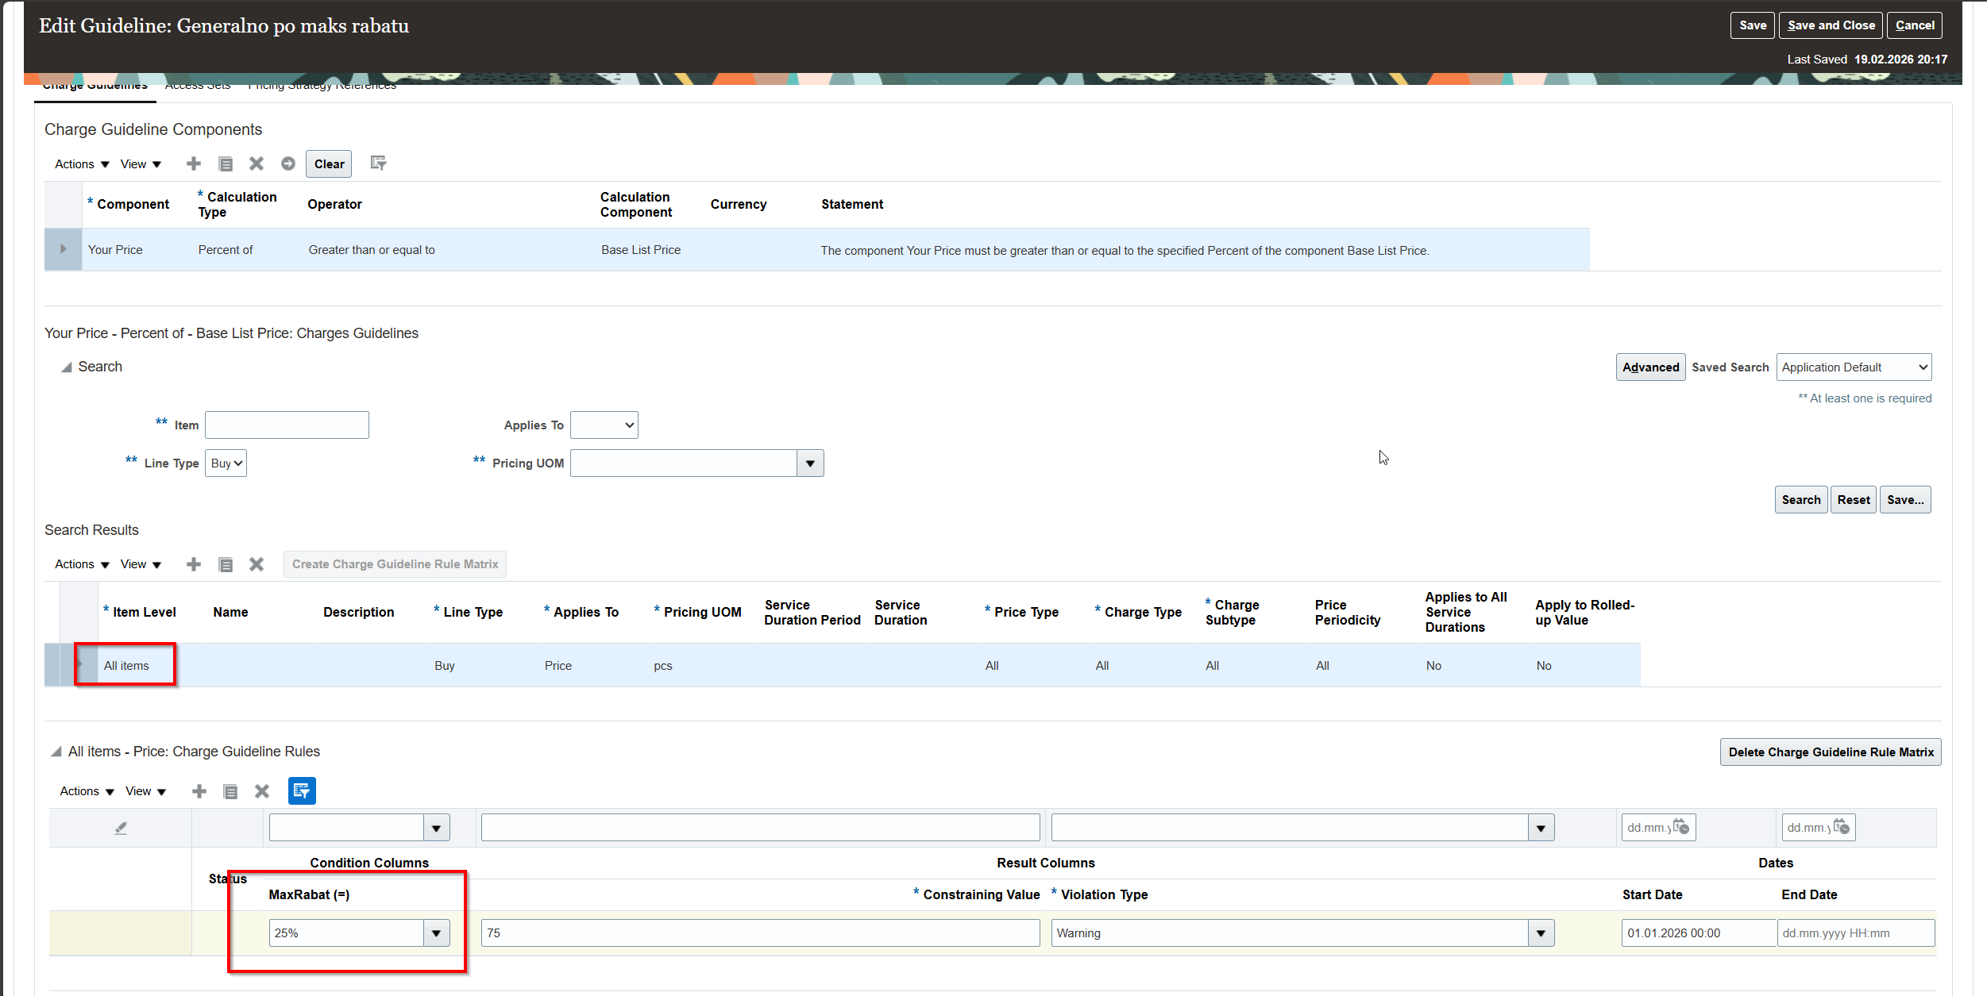
Task: Open the Saved Search Application Default dropdown
Action: click(1853, 367)
